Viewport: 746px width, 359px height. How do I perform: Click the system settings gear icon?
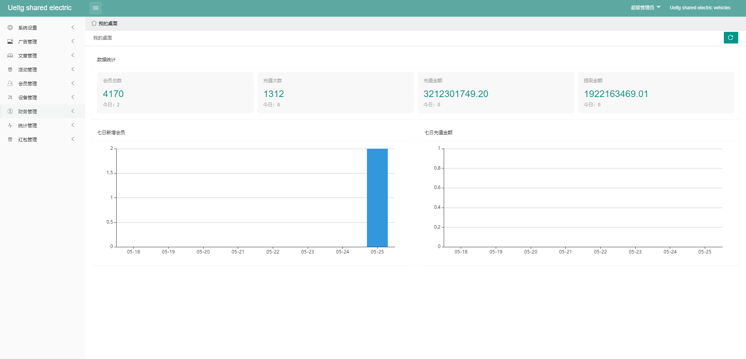point(10,28)
